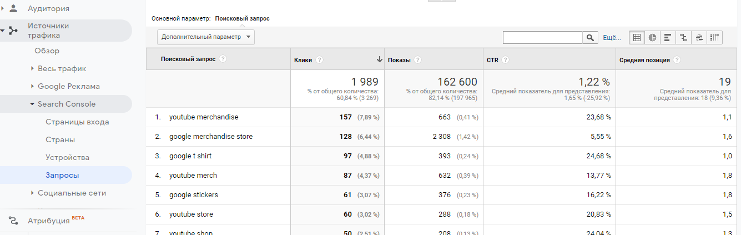Open the Дополнительный параметр dropdown
Image resolution: width=741 pixels, height=235 pixels.
click(206, 37)
